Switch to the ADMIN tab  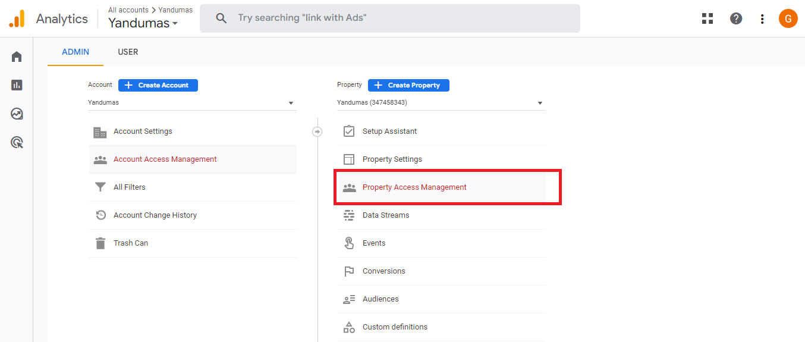(76, 52)
